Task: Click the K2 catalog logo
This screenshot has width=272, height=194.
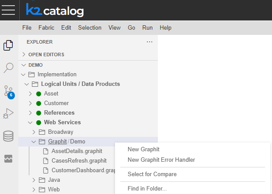Action: click(55, 10)
